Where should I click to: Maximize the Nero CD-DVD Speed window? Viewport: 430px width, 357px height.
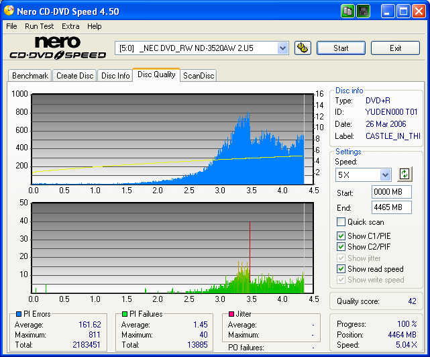click(403, 11)
